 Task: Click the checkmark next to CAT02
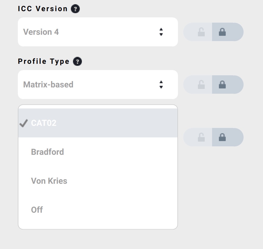tap(24, 123)
